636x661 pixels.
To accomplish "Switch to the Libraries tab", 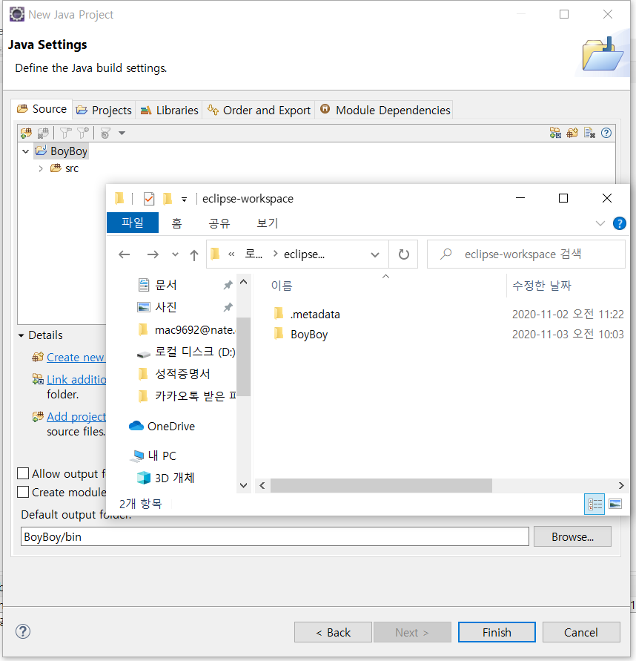I will [x=169, y=110].
